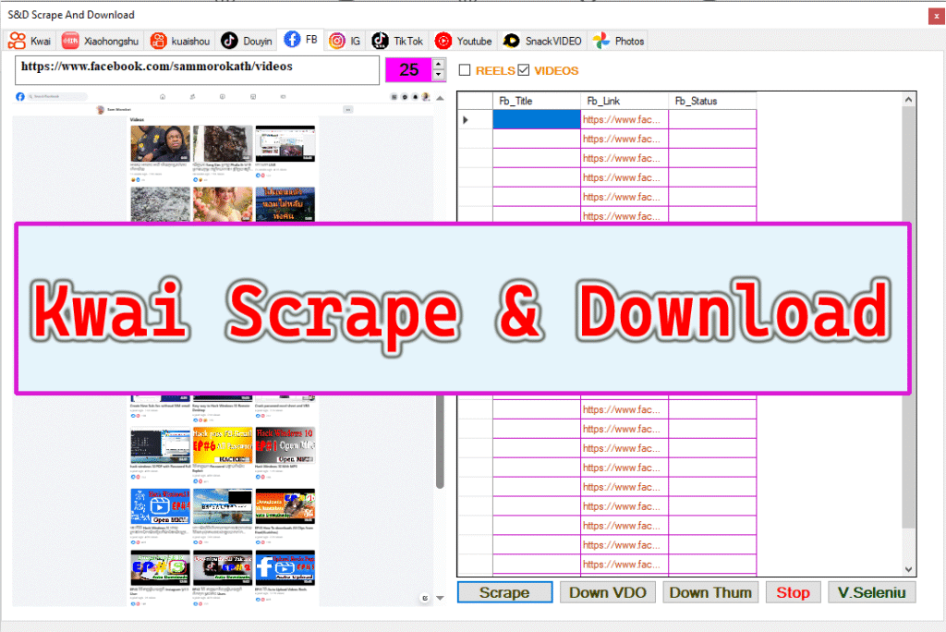Click the Scrape button
Viewport: 946px width, 632px height.
(504, 592)
